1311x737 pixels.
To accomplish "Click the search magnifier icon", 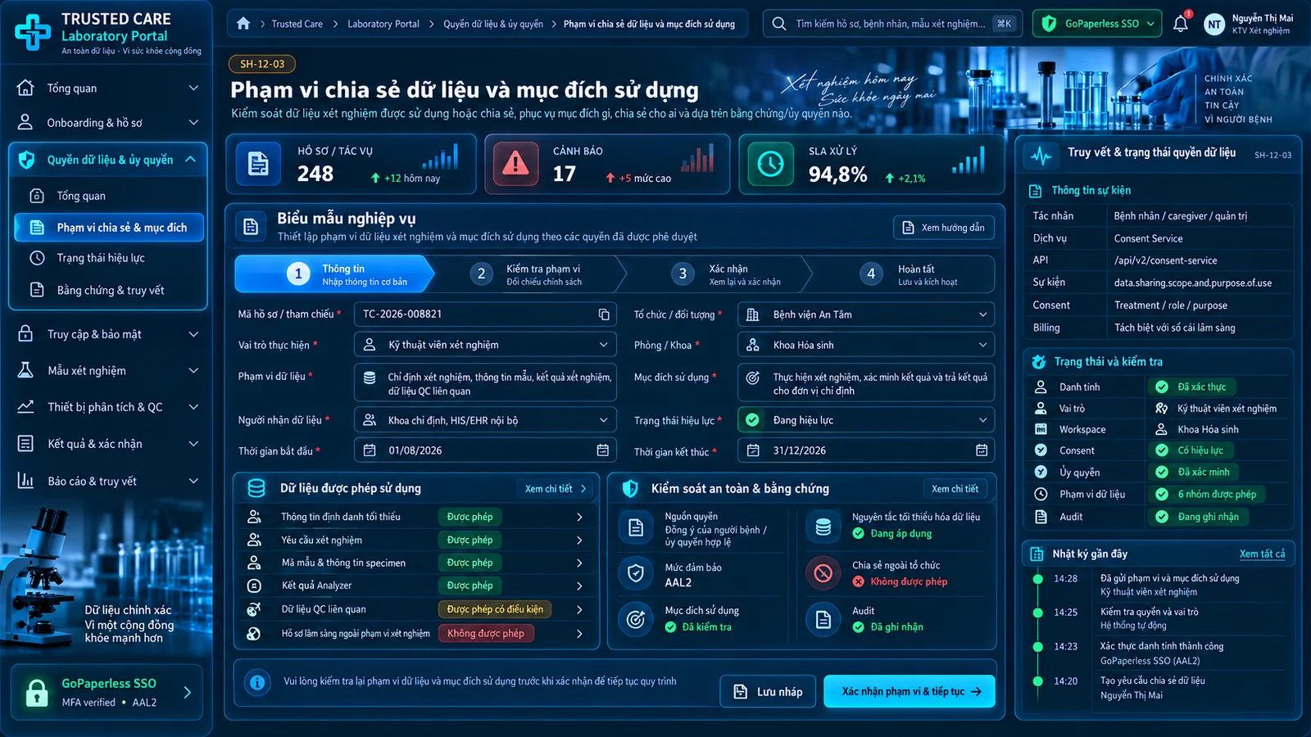I will tap(779, 24).
